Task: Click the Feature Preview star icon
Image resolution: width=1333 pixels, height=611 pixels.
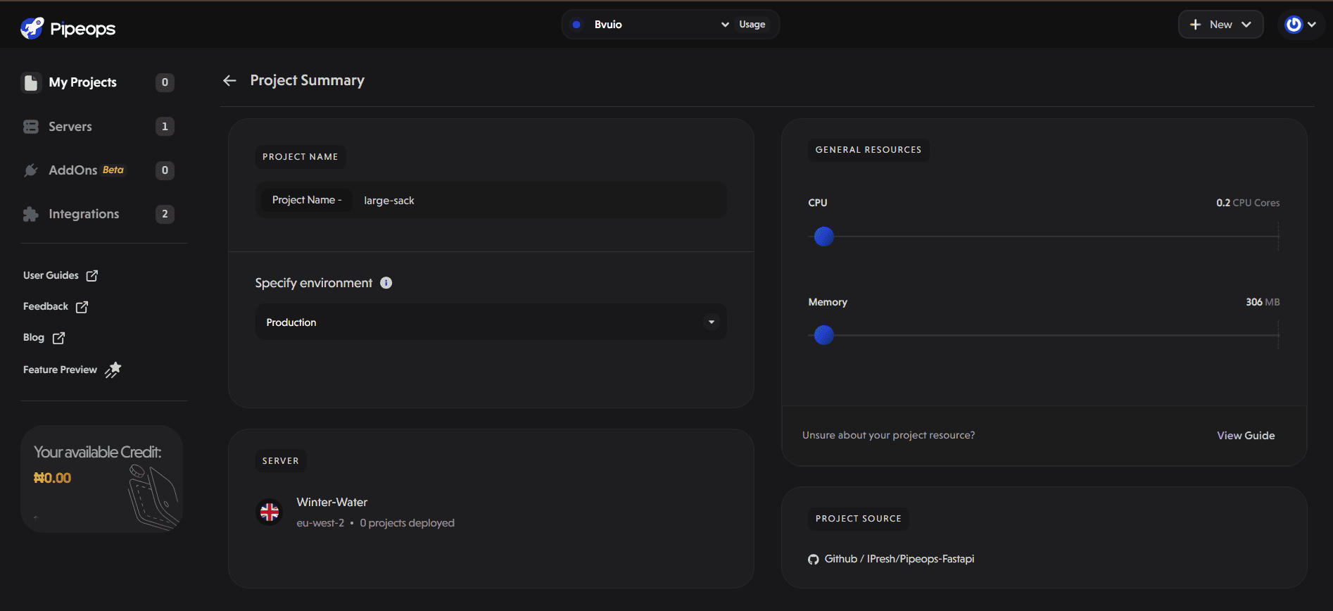Action: click(113, 370)
